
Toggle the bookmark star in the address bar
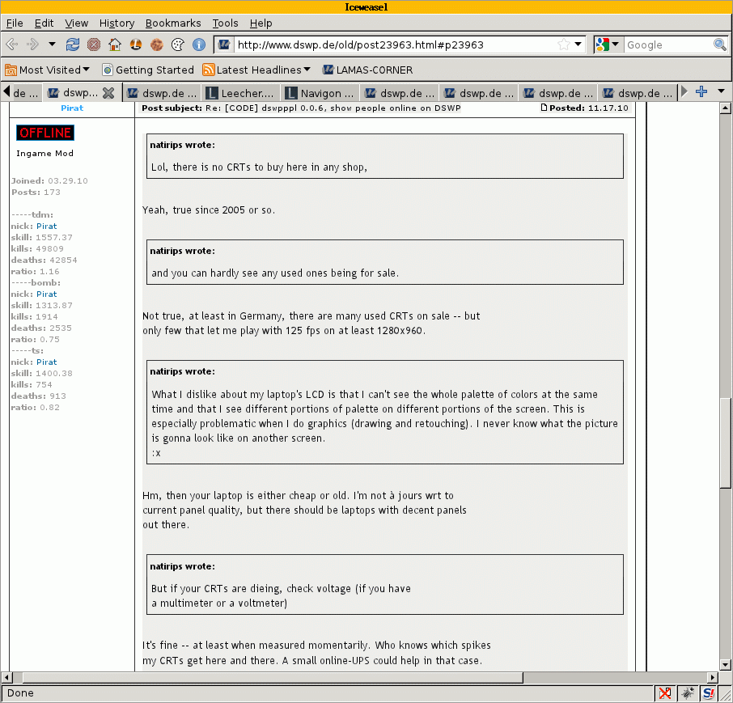(563, 44)
